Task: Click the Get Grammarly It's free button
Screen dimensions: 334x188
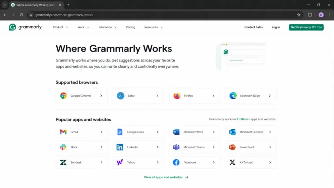Action: pyautogui.click(x=306, y=27)
